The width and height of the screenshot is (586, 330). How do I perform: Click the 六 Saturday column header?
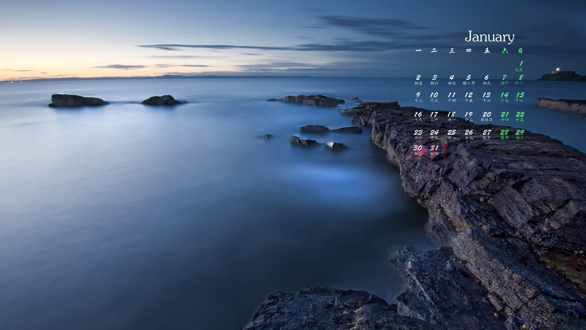point(505,50)
